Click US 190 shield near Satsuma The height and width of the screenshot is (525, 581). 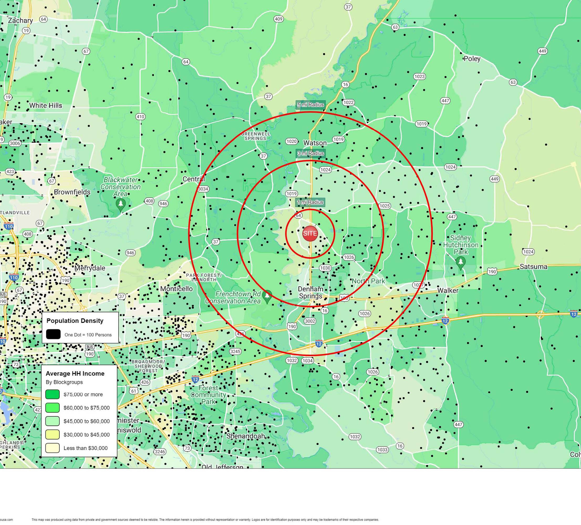492,271
